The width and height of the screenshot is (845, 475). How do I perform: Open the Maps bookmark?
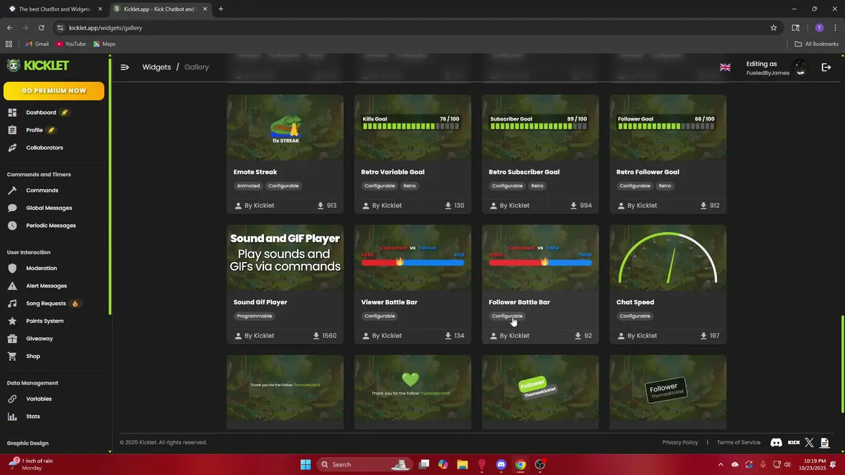(104, 44)
